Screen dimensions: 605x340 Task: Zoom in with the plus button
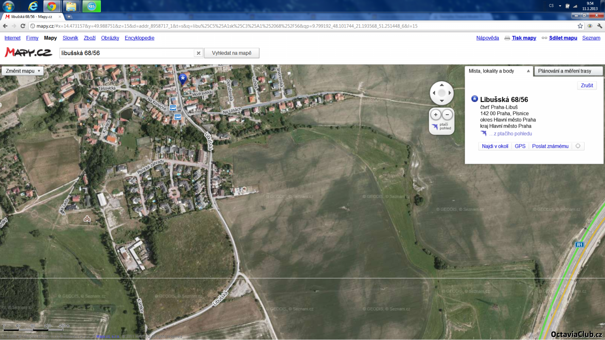436,115
